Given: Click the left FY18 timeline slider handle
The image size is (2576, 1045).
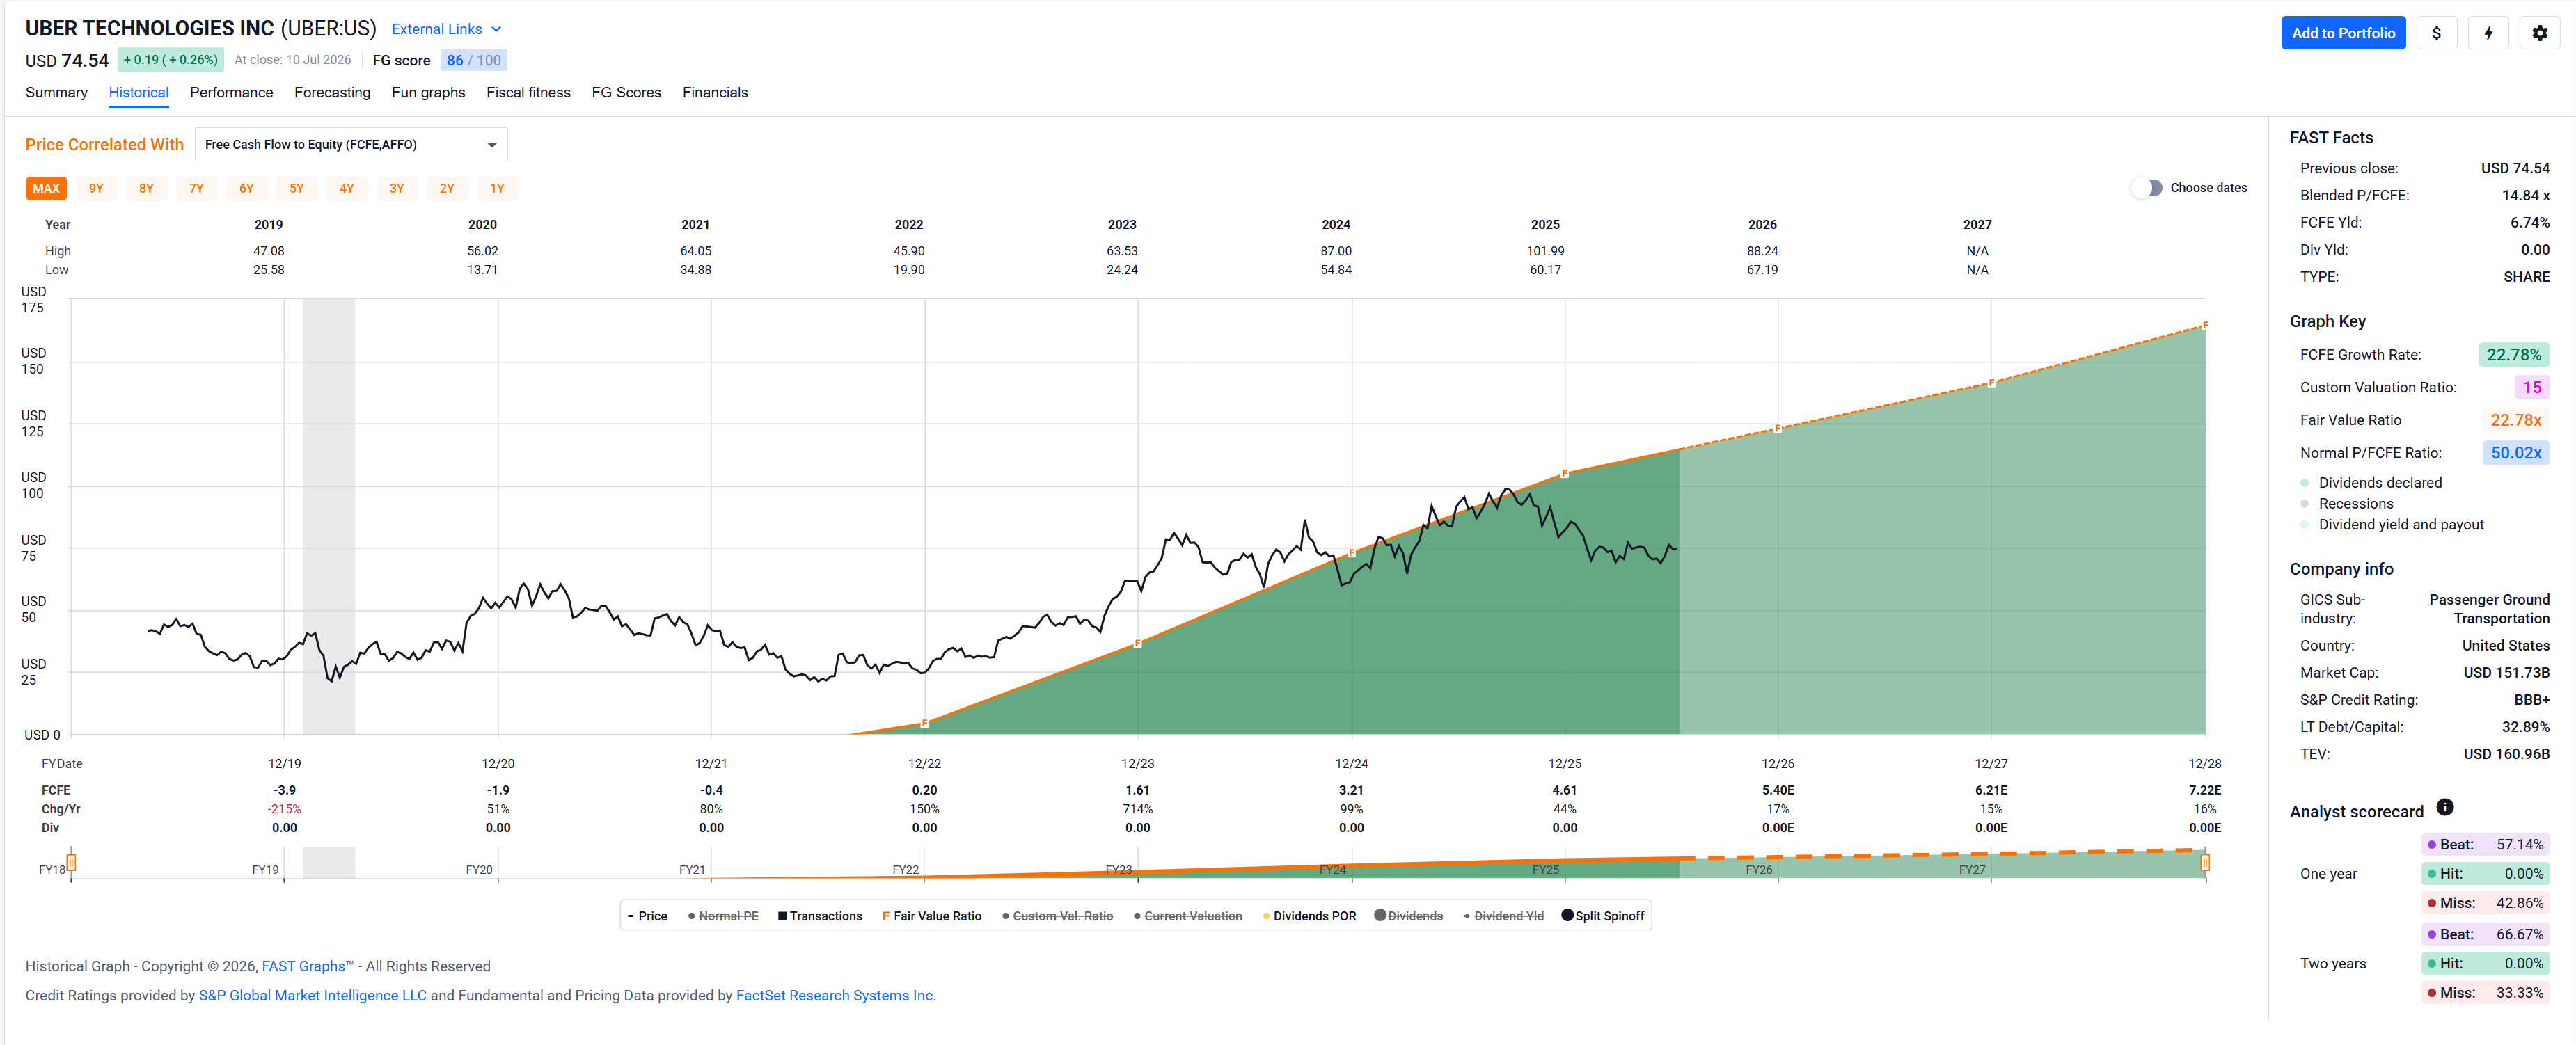Looking at the screenshot, I should point(71,862).
